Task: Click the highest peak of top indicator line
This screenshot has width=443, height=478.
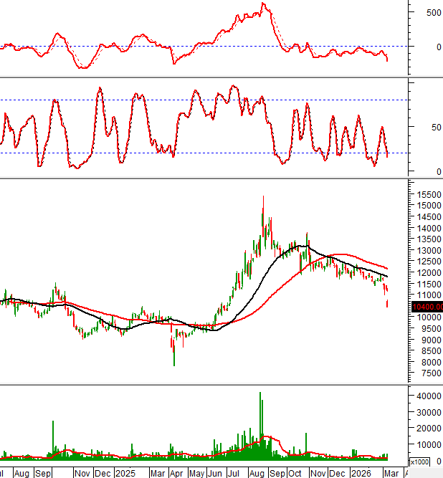Action: (x=263, y=4)
